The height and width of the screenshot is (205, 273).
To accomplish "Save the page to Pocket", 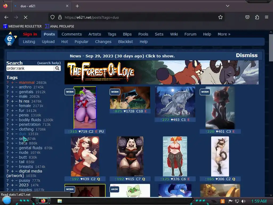I will 247,17.
